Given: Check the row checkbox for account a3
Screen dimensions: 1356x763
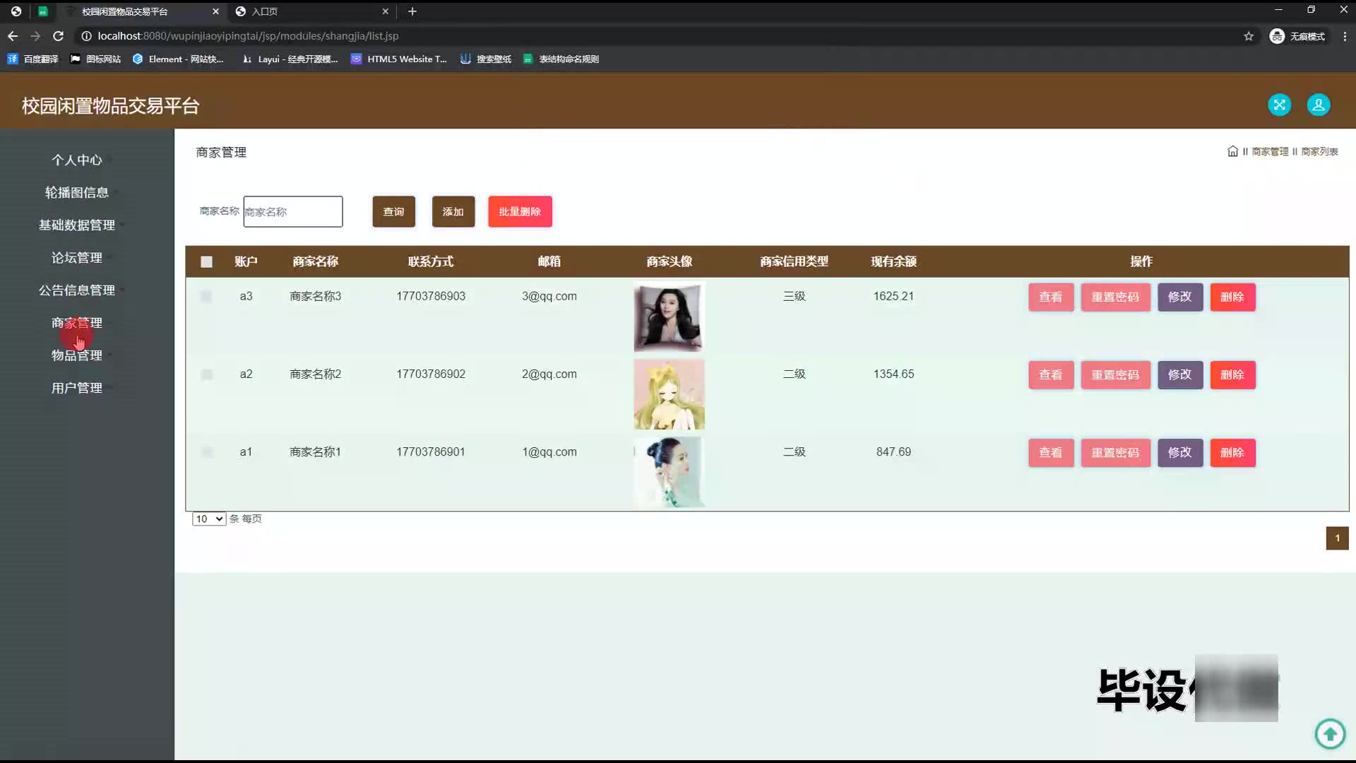Looking at the screenshot, I should tap(206, 297).
